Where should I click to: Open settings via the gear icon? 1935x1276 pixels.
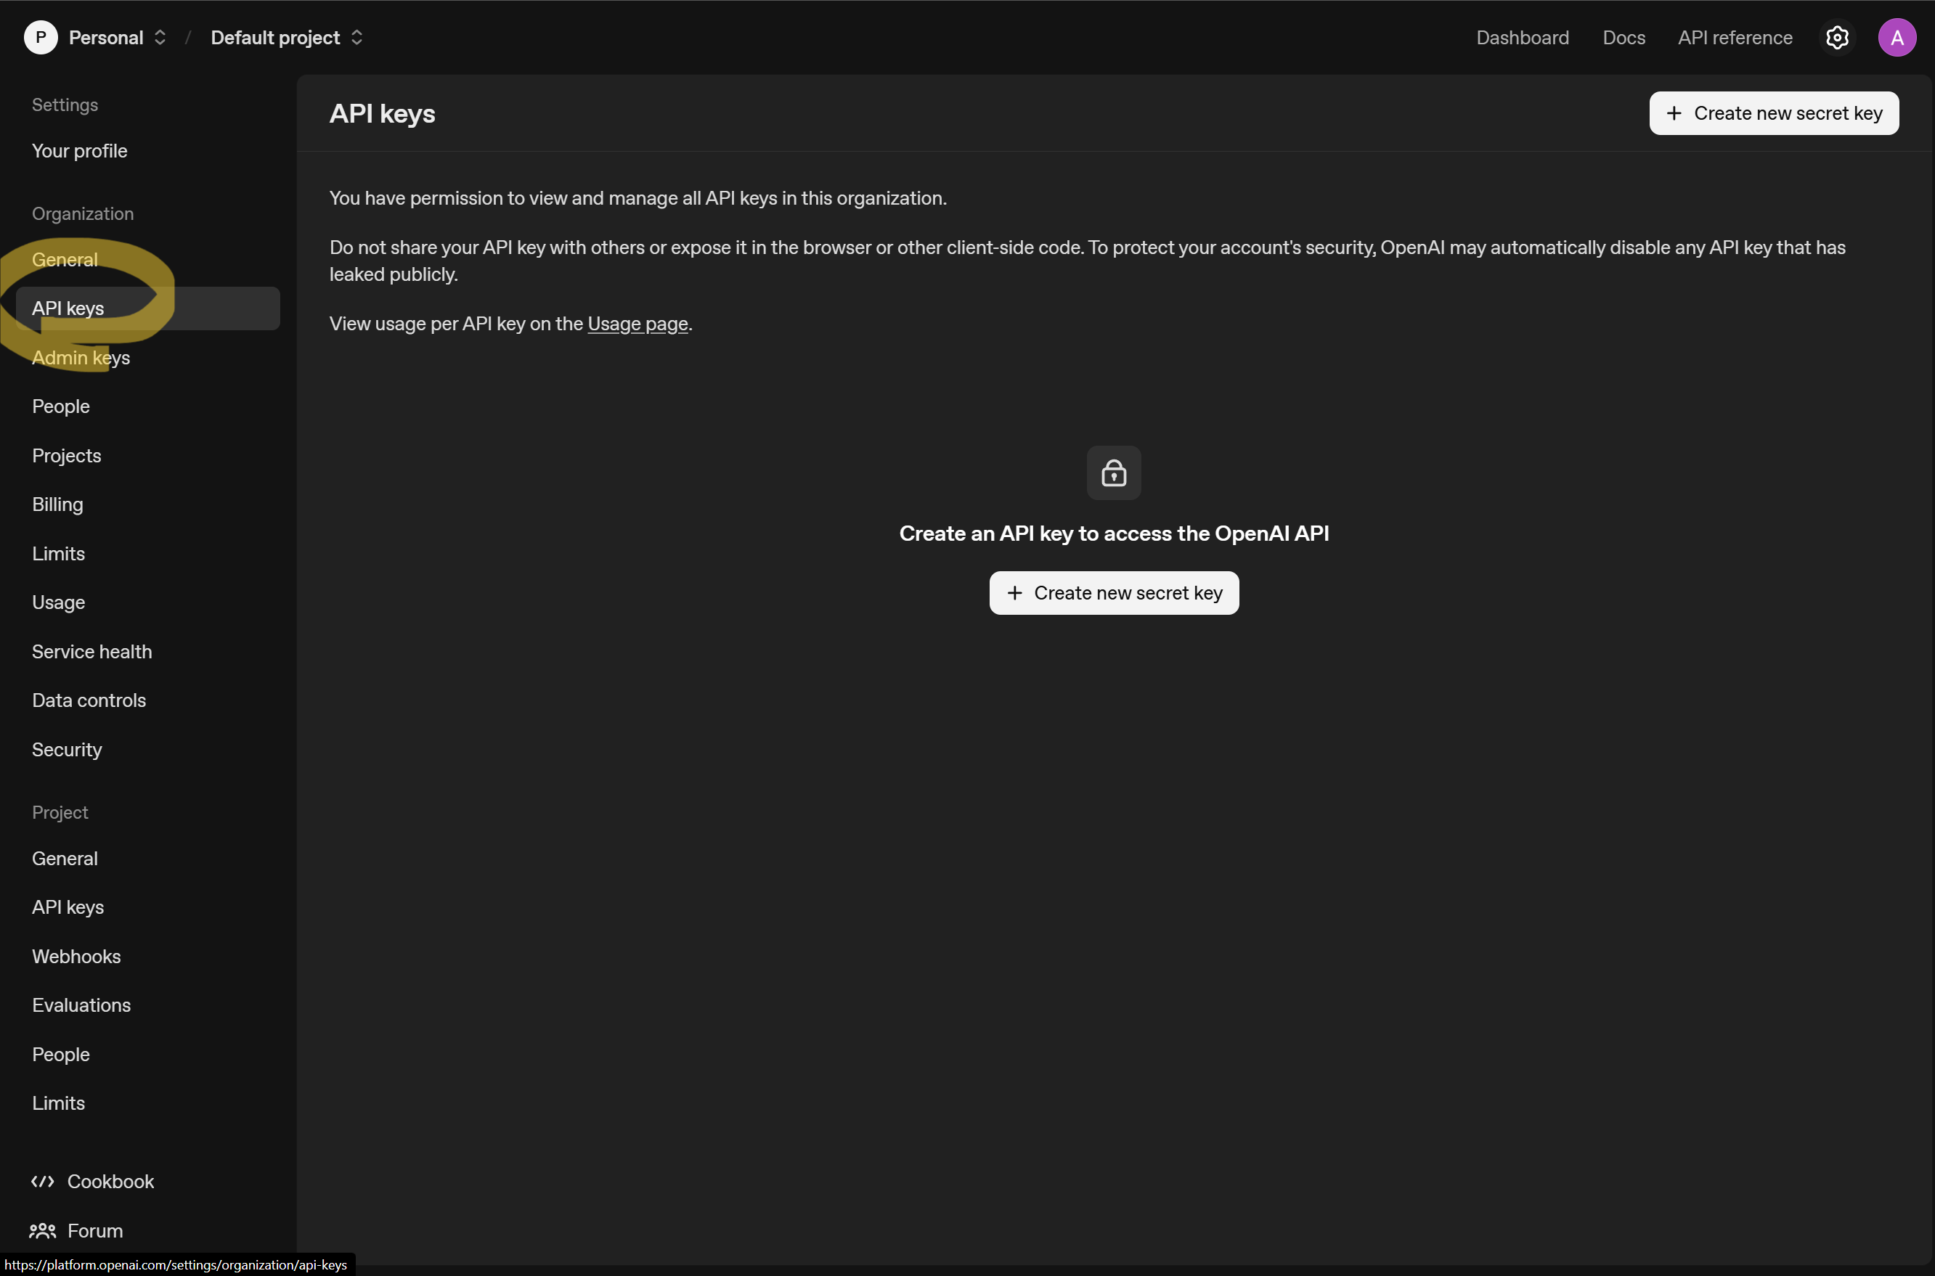pyautogui.click(x=1837, y=38)
